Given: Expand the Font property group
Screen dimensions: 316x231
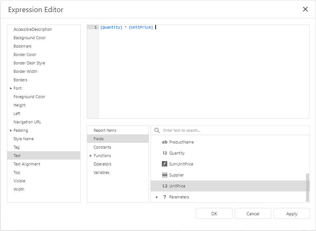Looking at the screenshot, I should (x=11, y=88).
